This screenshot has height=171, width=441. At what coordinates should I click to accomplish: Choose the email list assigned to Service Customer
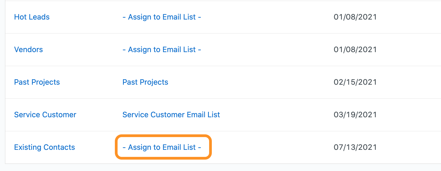tap(171, 115)
